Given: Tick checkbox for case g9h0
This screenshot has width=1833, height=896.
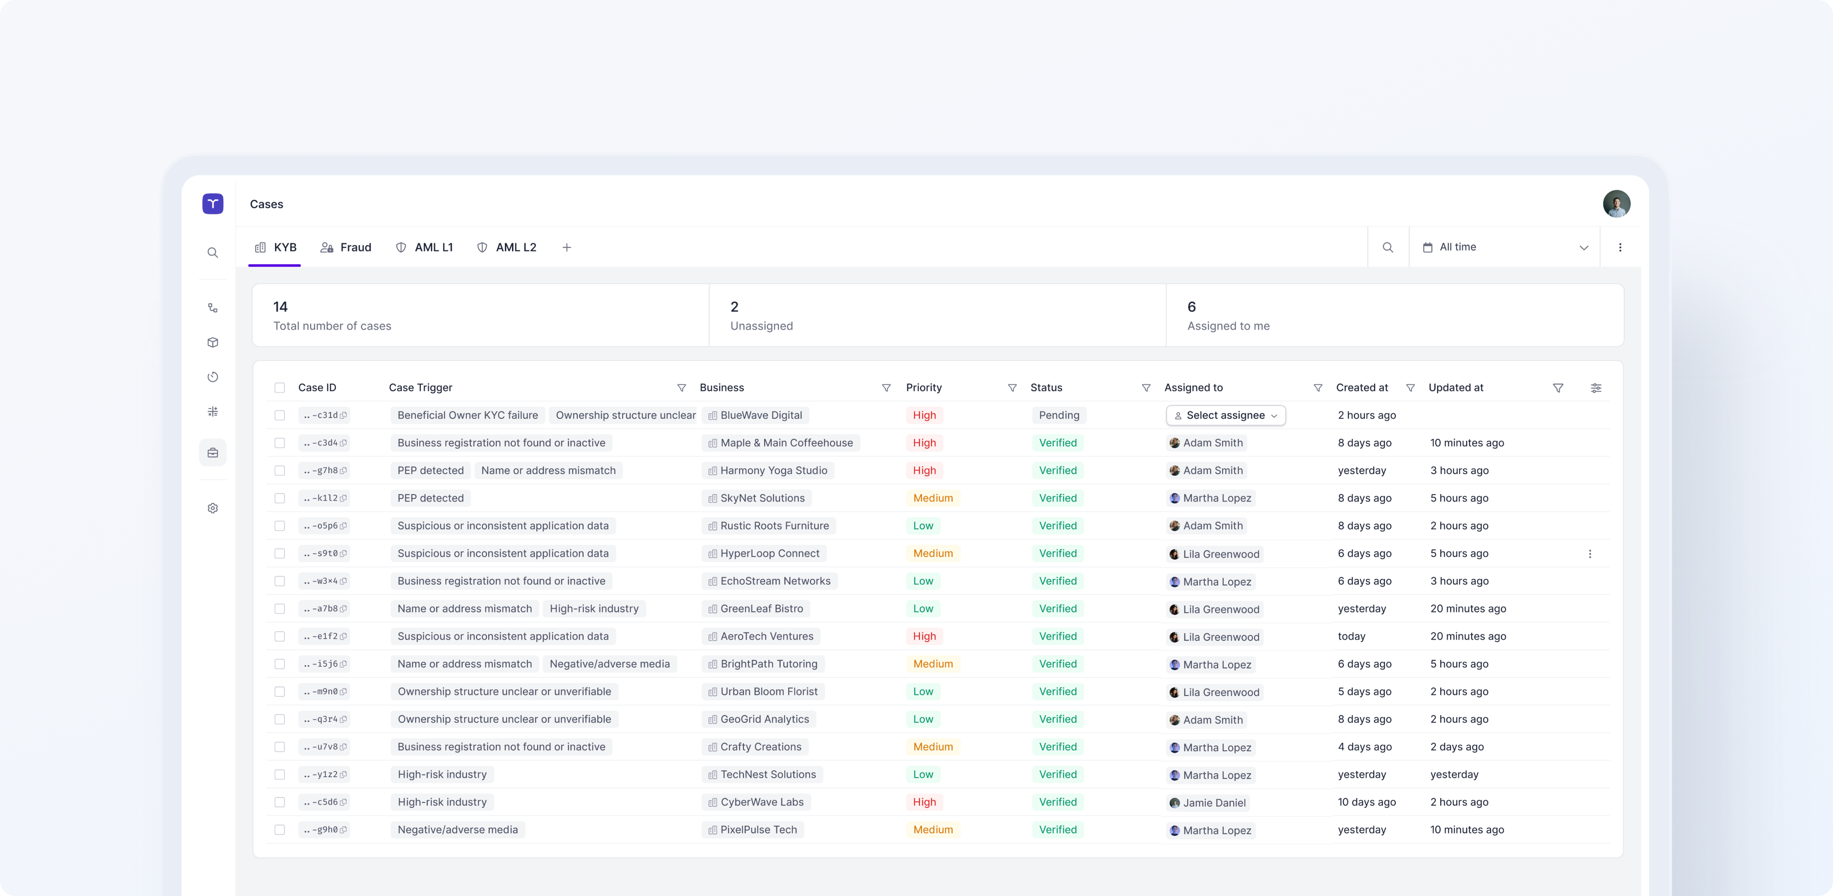Looking at the screenshot, I should click(x=280, y=830).
